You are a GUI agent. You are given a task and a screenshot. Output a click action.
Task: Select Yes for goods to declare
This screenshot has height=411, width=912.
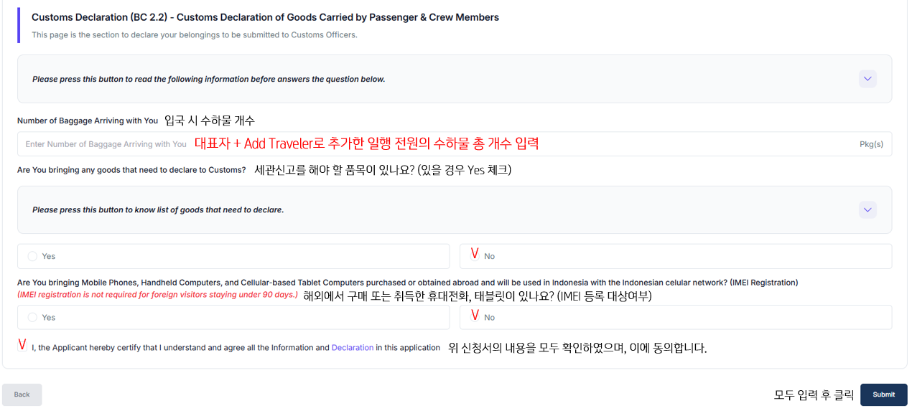click(33, 256)
